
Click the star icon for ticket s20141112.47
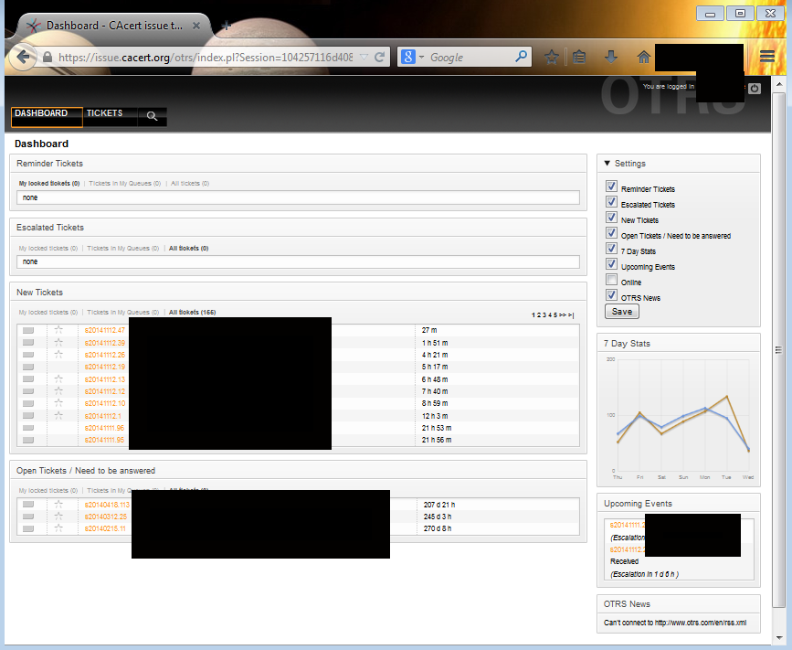58,329
